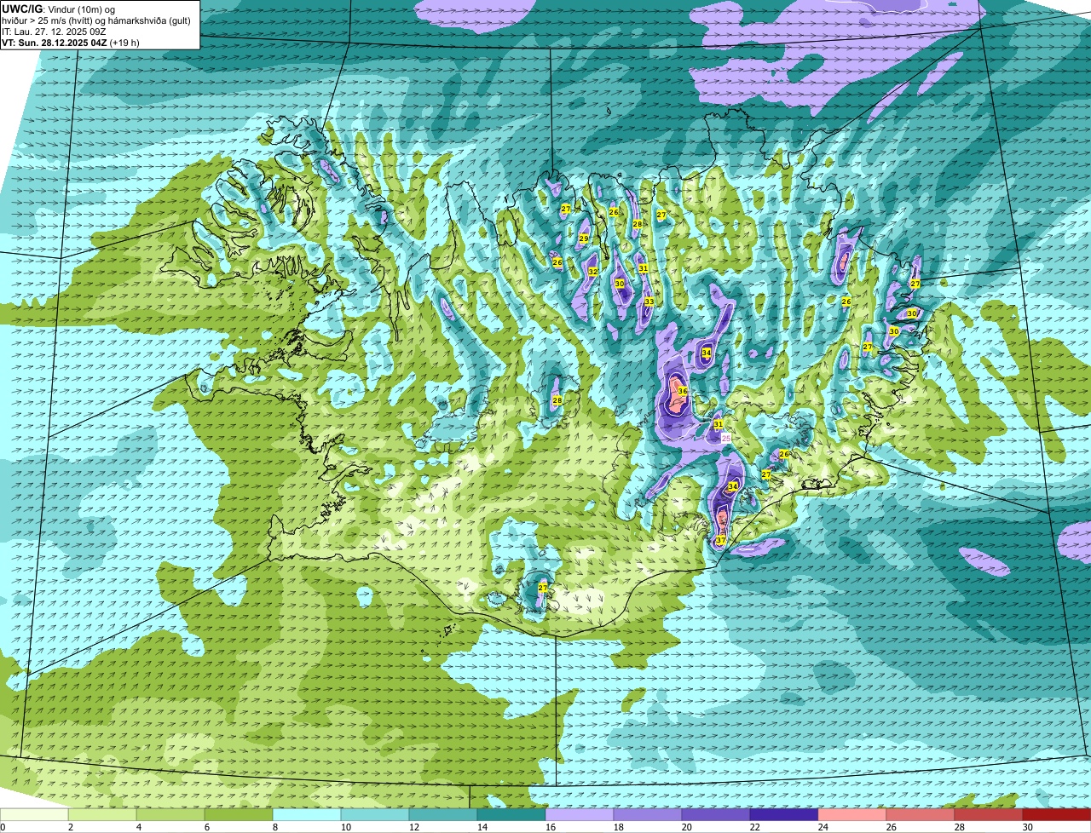Click the white "25" gust marker
The image size is (1091, 833).
click(726, 438)
